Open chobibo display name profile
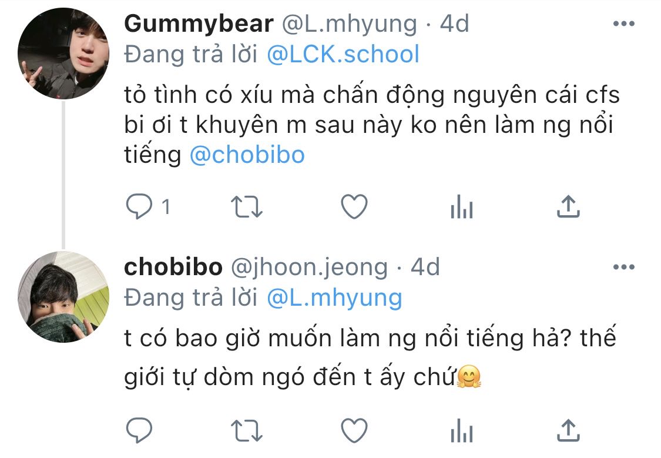This screenshot has height=458, width=661. click(x=173, y=267)
